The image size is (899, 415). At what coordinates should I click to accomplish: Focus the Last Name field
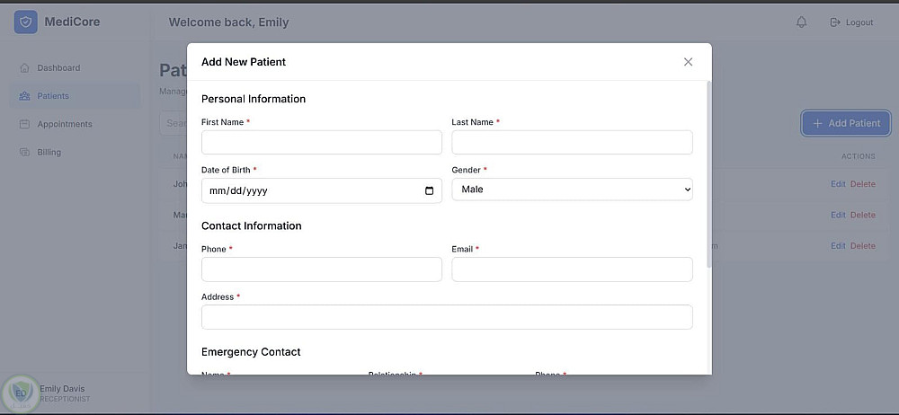coord(572,143)
